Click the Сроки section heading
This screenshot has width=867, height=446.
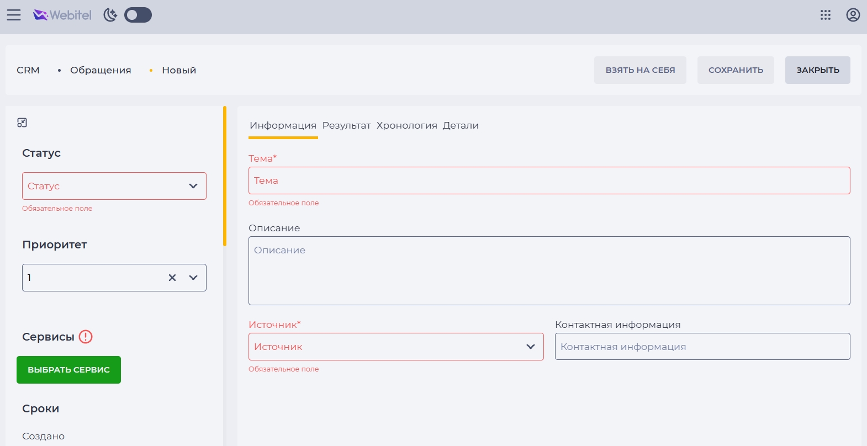point(40,408)
